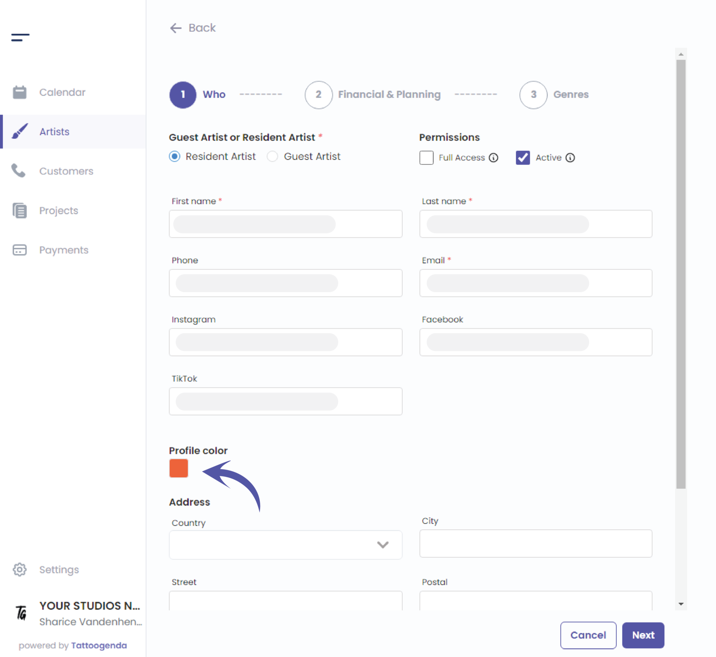Click the Customers phone icon

[x=19, y=171]
